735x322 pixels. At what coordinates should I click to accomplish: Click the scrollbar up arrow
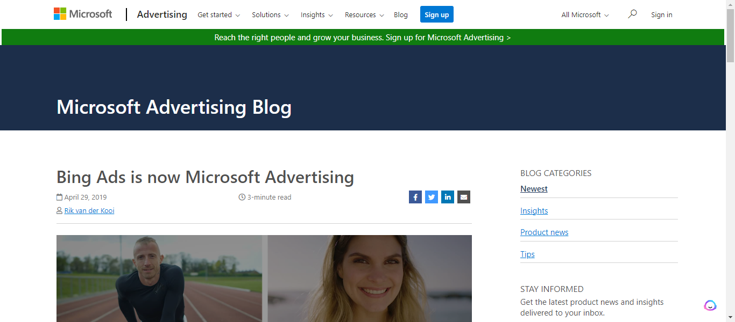[x=730, y=4]
